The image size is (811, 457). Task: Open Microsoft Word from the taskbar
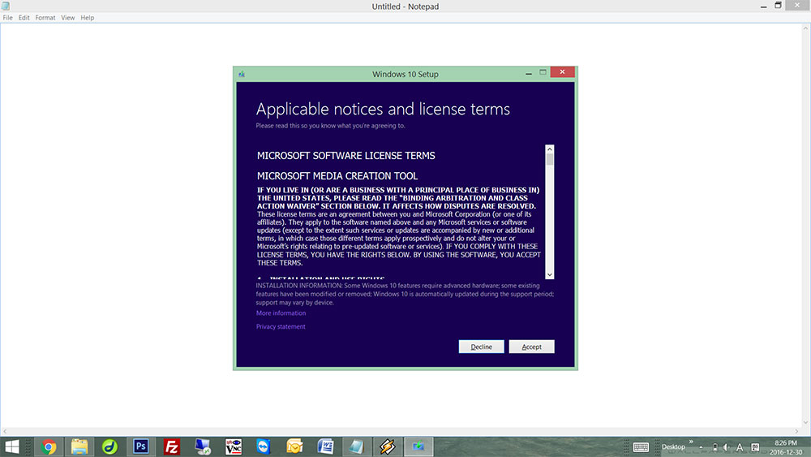click(325, 446)
